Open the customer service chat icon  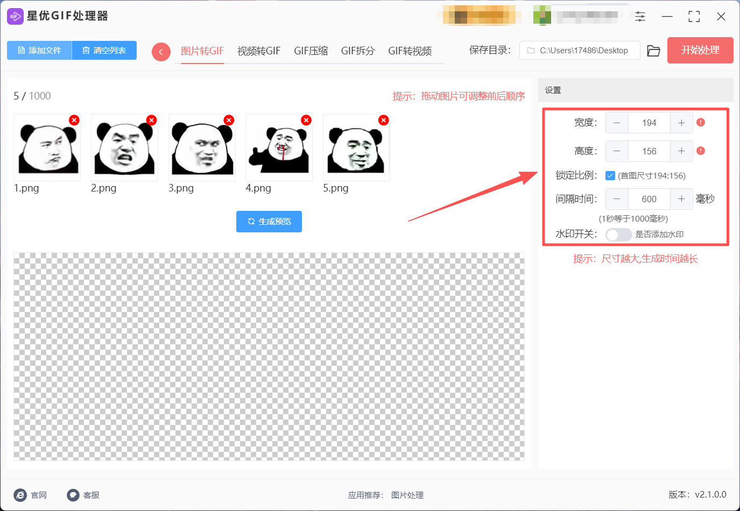73,495
